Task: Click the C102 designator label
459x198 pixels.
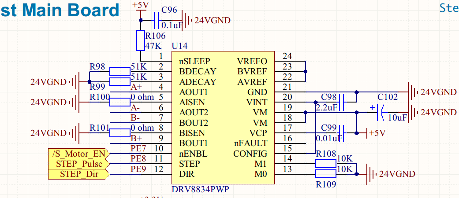Action: [388, 97]
